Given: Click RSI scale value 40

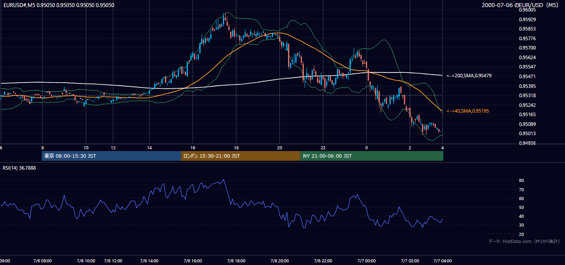Looking at the screenshot, I should click(x=521, y=216).
